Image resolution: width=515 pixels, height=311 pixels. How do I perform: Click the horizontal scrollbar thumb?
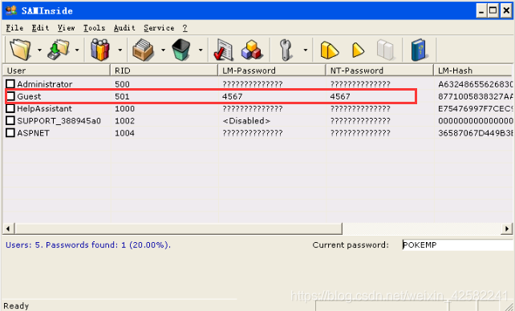[178, 228]
